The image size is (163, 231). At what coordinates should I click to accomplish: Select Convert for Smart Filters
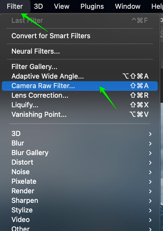(x=80, y=36)
